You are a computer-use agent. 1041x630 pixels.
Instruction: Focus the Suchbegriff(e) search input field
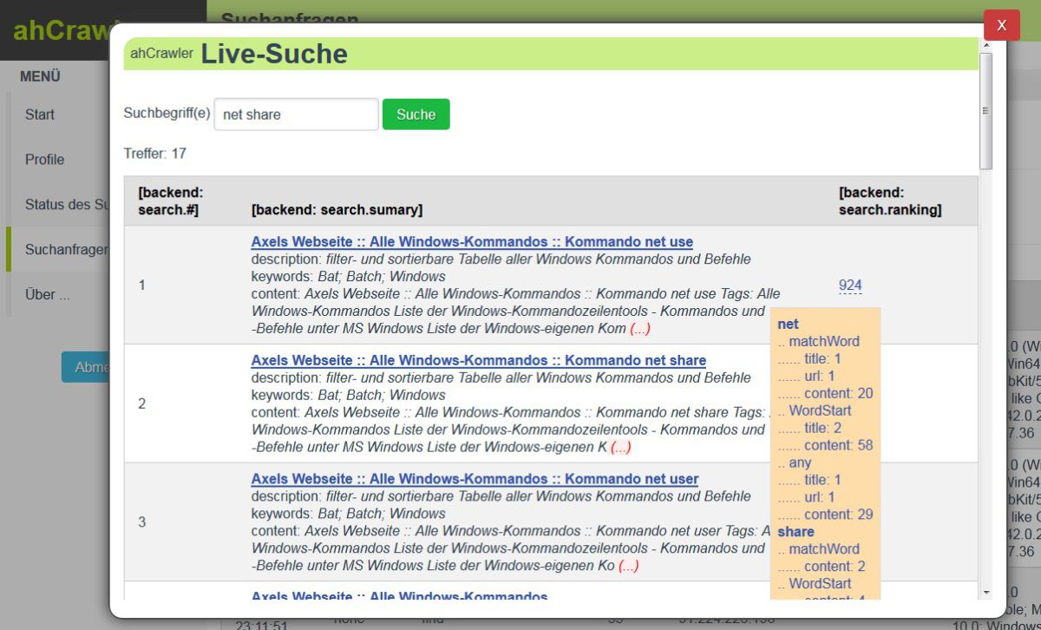[296, 115]
